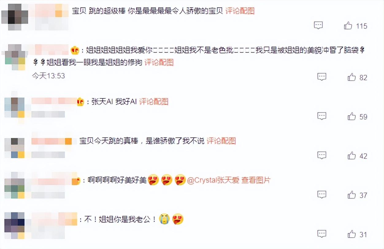Viewport: 384px width, 249px height.
Task: Open the @Crystal张天爱 mention
Action: [213, 180]
